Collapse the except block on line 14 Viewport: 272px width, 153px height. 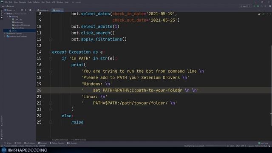pyautogui.click(x=51, y=52)
